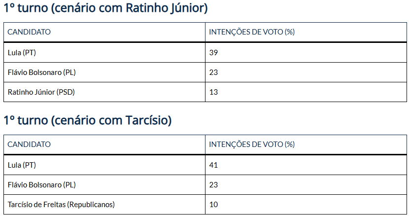Click INTENÇÕES DE VOTO header in the second table
Screen dimensions: 409x216
252,144
